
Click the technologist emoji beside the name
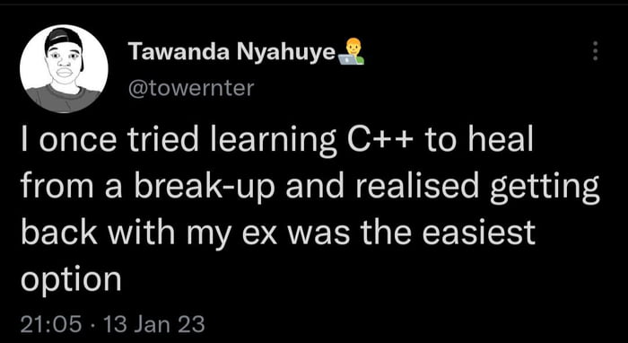point(352,51)
